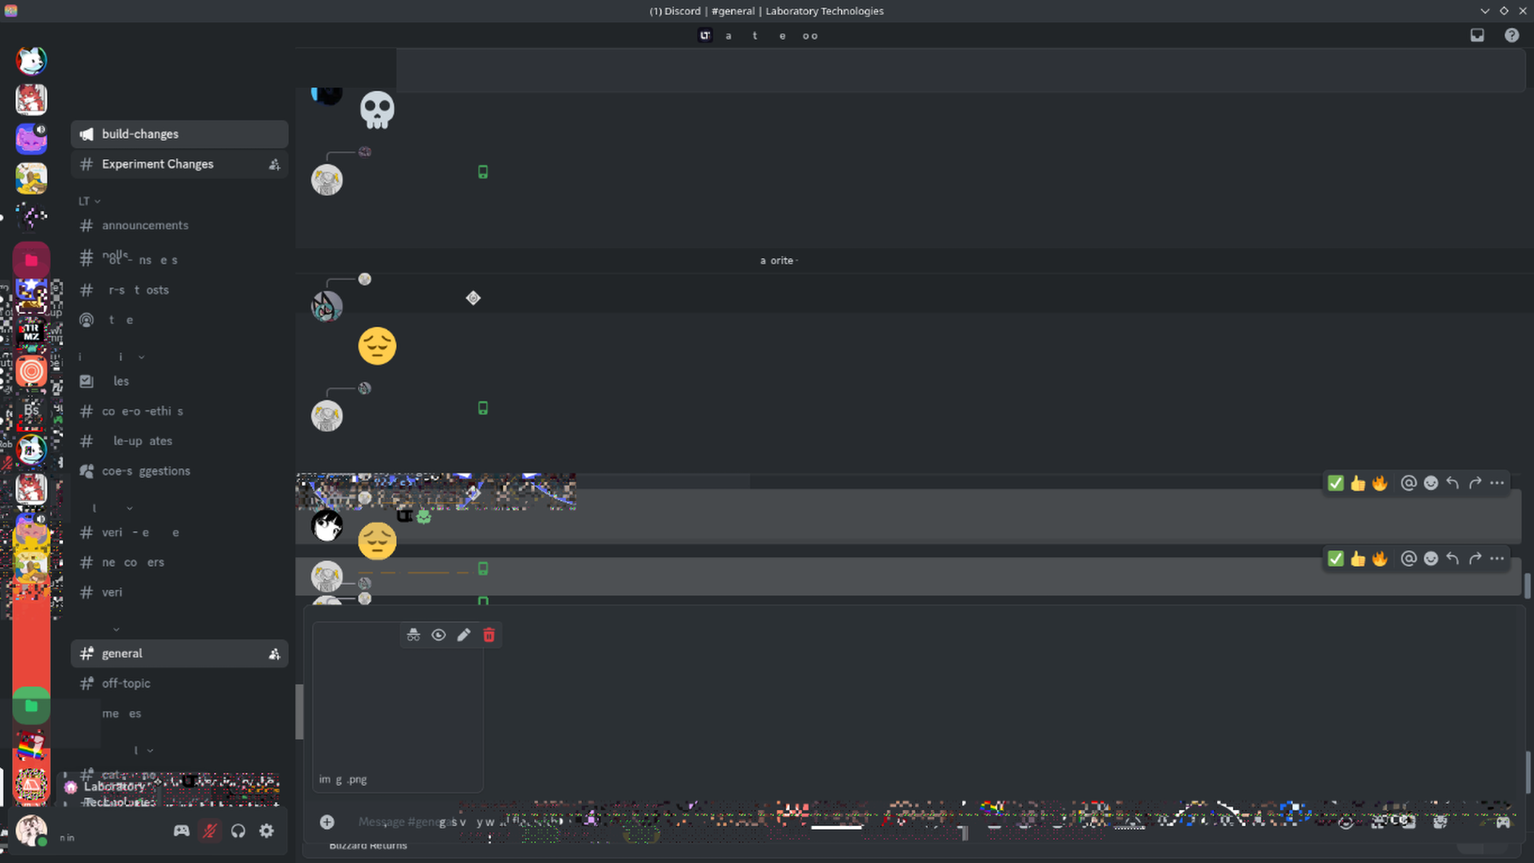
Task: Collapse the category above the general channel
Action: (116, 629)
